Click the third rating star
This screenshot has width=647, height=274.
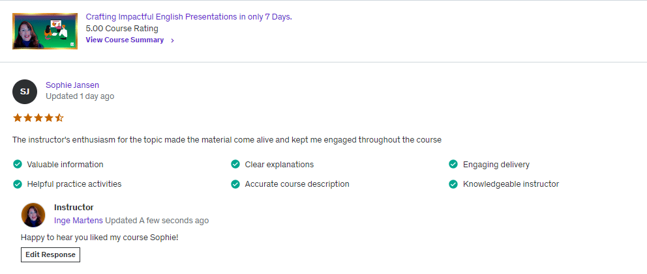coord(38,118)
